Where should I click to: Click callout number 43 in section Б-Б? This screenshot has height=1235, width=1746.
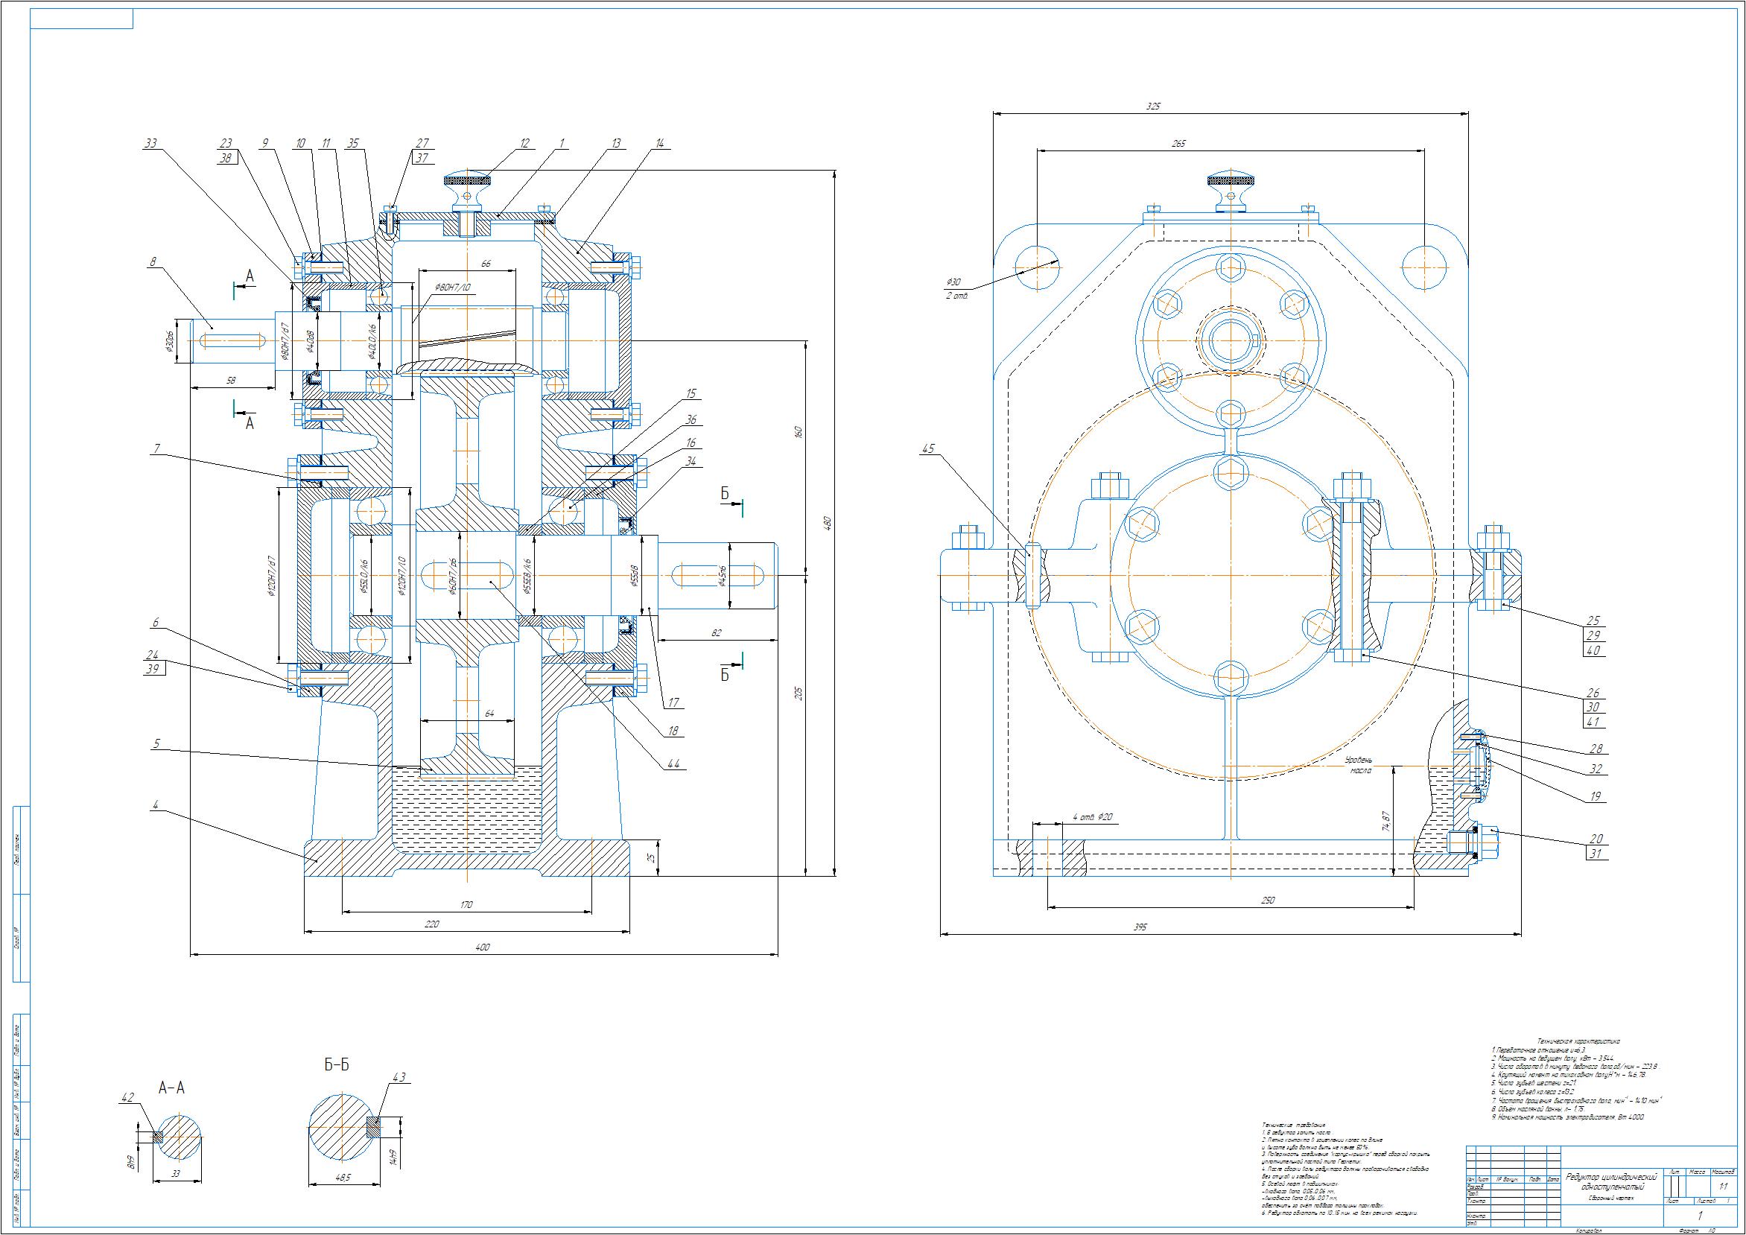(x=400, y=1077)
